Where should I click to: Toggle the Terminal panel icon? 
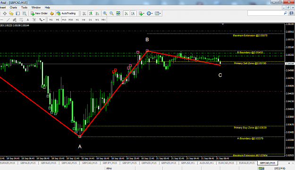[17, 13]
